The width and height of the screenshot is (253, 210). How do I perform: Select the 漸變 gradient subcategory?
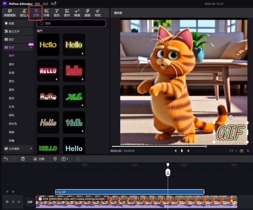point(12,132)
